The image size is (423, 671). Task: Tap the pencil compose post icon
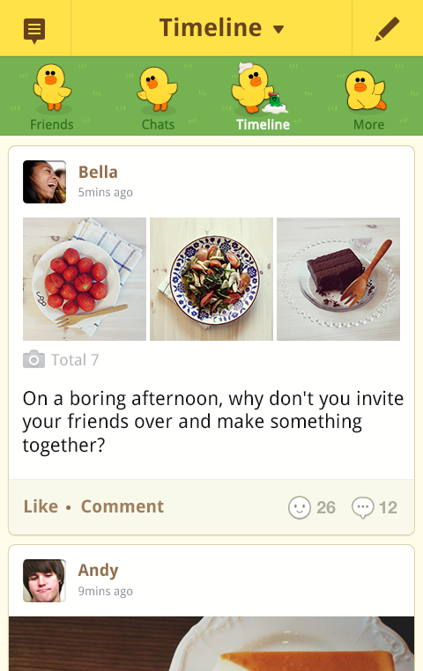tap(387, 29)
